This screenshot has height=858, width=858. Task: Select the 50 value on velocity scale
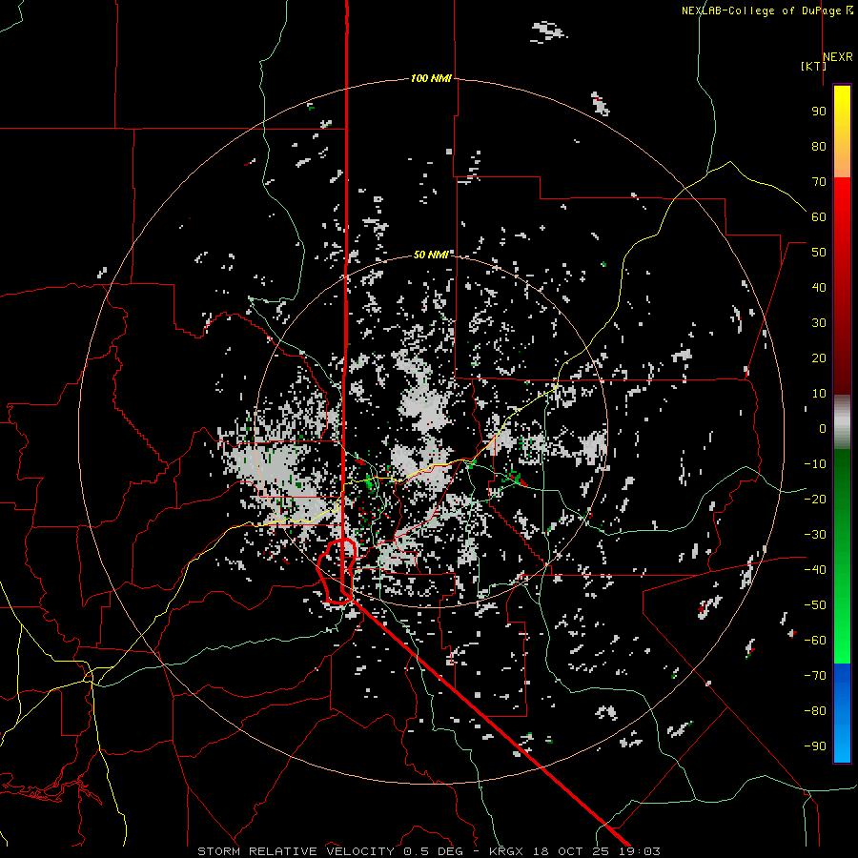click(x=819, y=253)
